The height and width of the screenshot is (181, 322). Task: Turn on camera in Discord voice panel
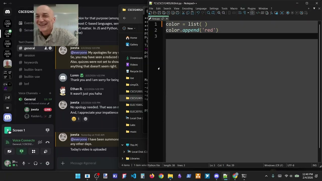click(x=9, y=151)
